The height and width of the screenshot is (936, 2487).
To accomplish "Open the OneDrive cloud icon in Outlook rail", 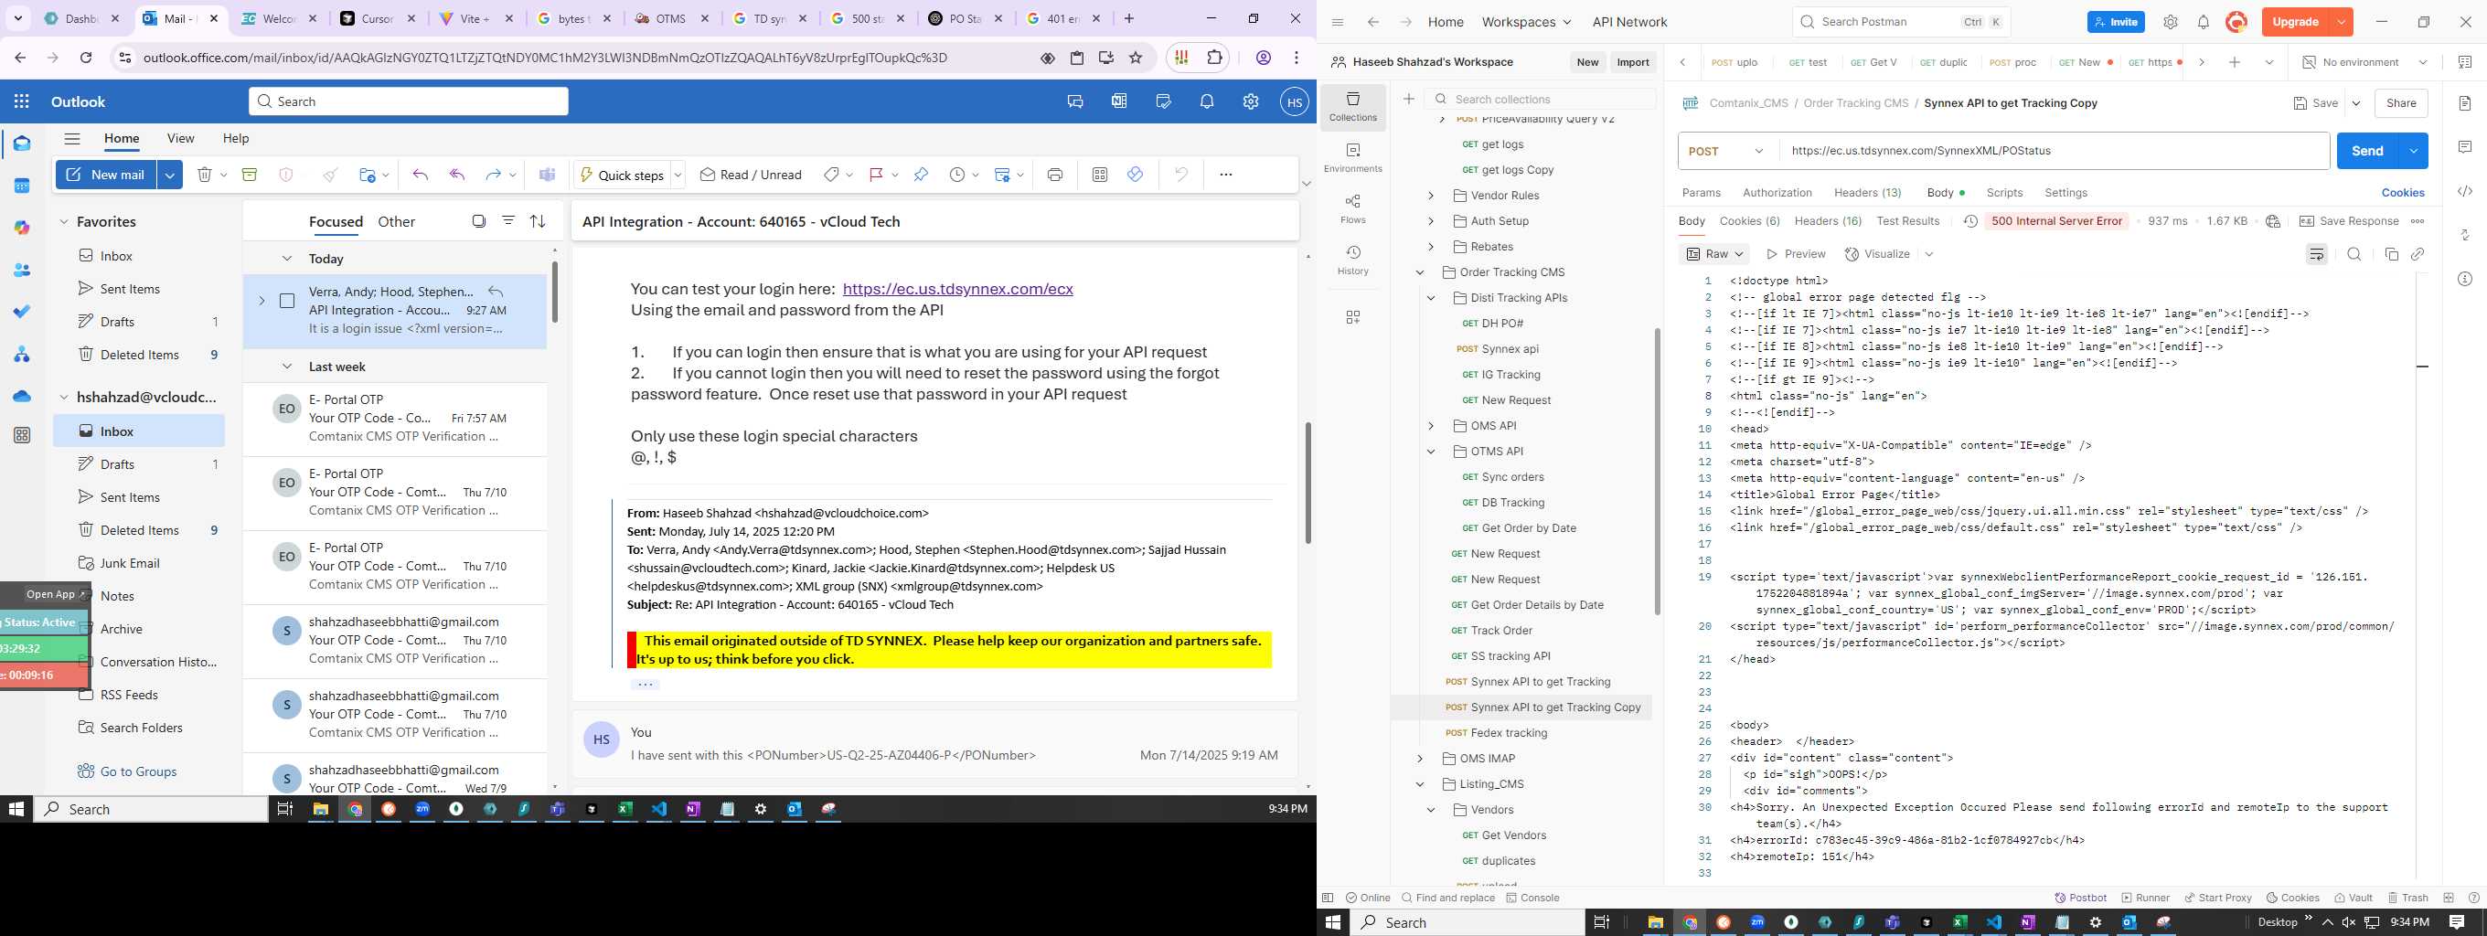I will coord(21,396).
